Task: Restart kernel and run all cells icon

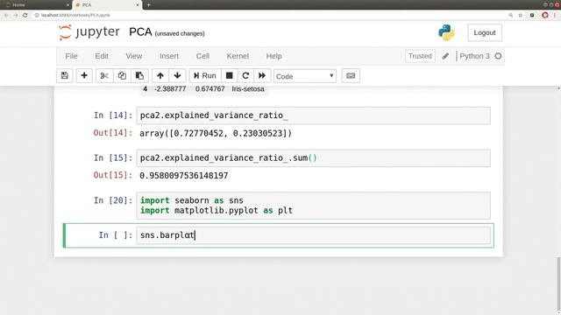Action: (262, 76)
